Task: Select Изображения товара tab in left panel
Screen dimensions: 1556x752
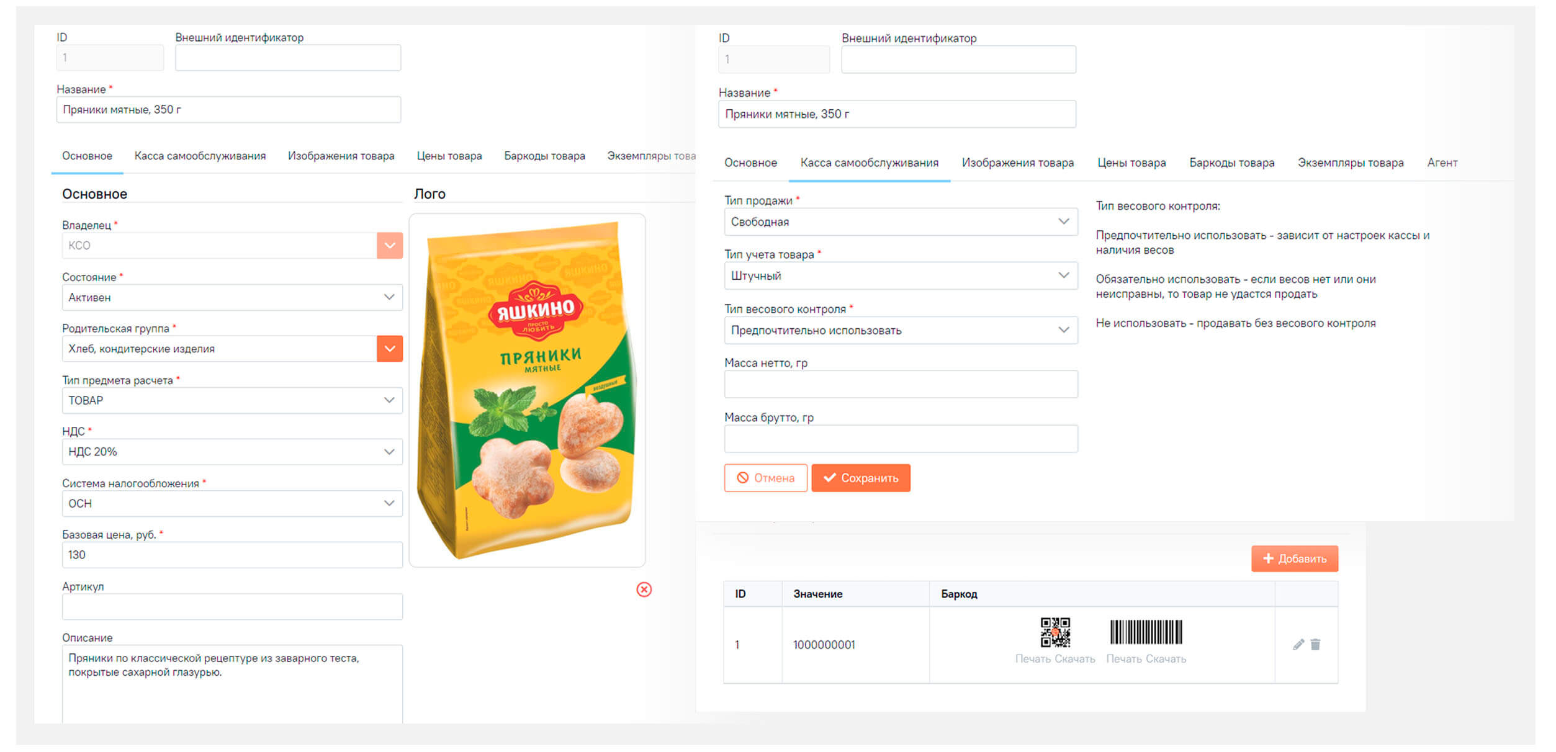Action: [341, 156]
